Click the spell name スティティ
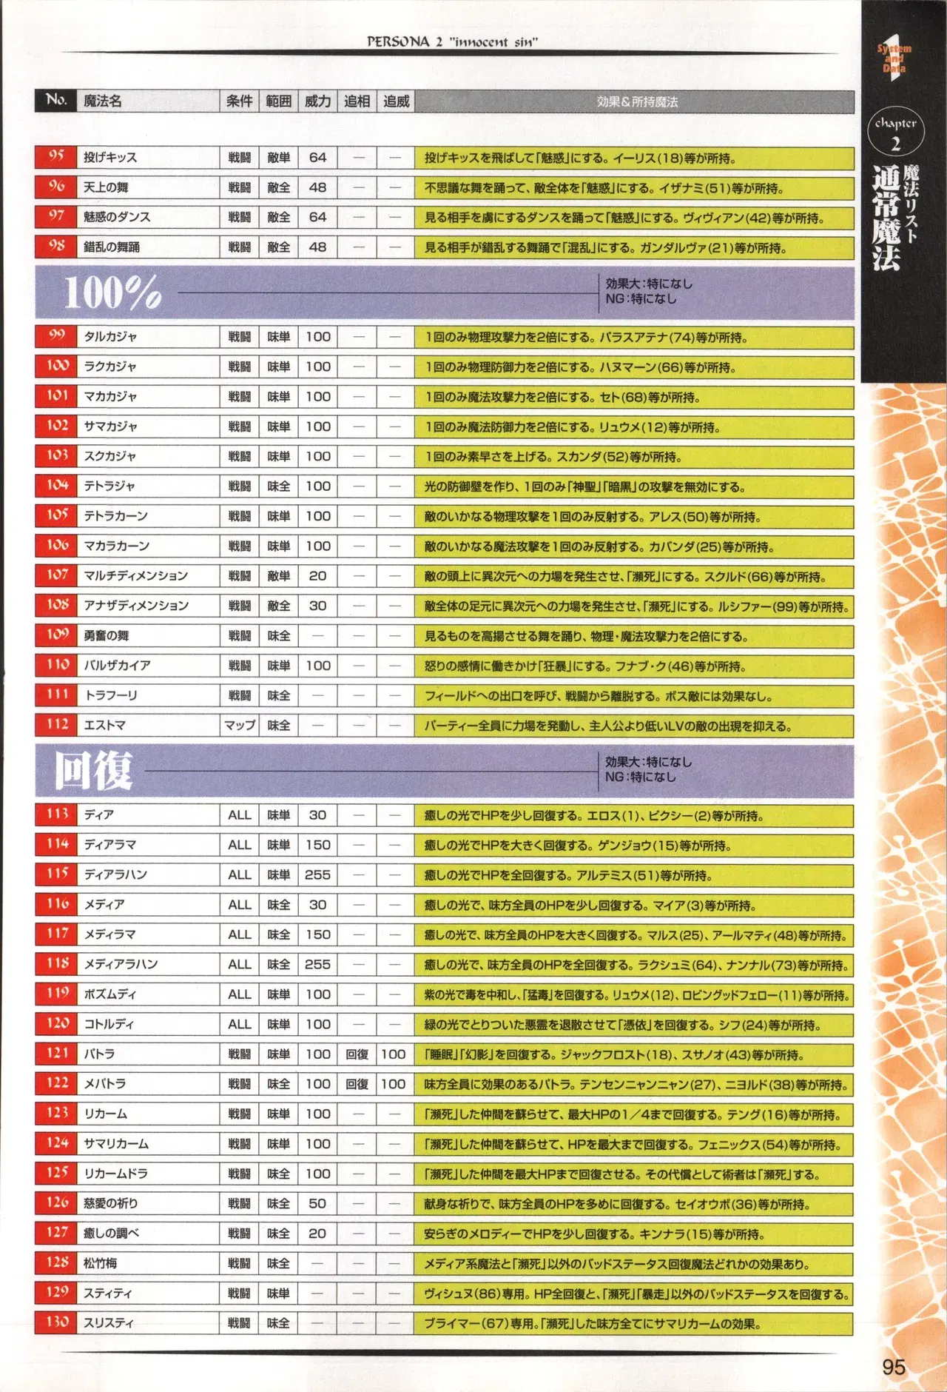The width and height of the screenshot is (947, 1392). coord(107,1294)
